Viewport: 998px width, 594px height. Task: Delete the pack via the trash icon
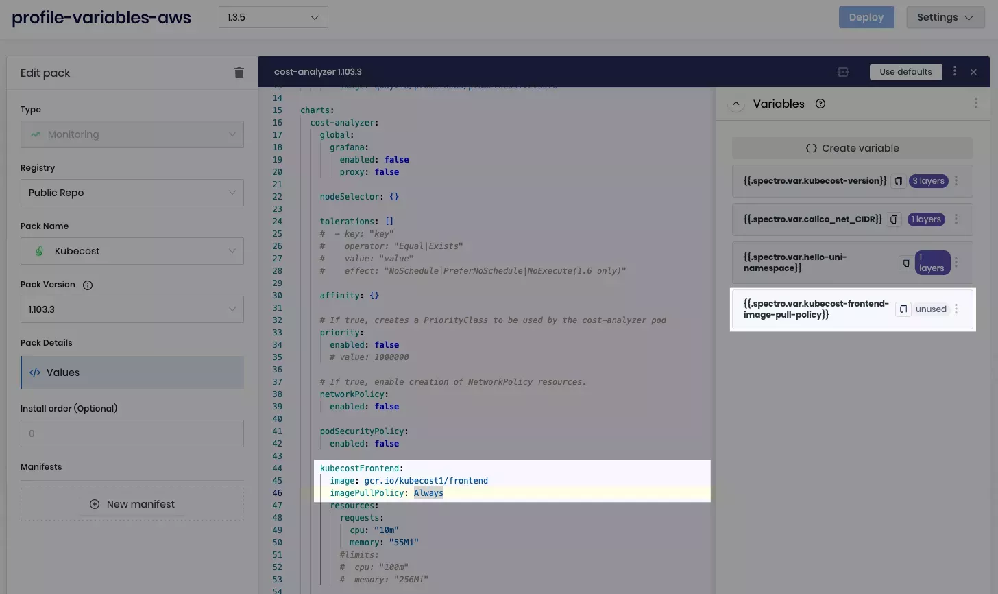(239, 72)
